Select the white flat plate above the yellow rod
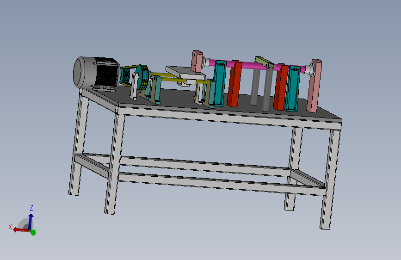This screenshot has height=260, width=401. pyautogui.click(x=185, y=72)
